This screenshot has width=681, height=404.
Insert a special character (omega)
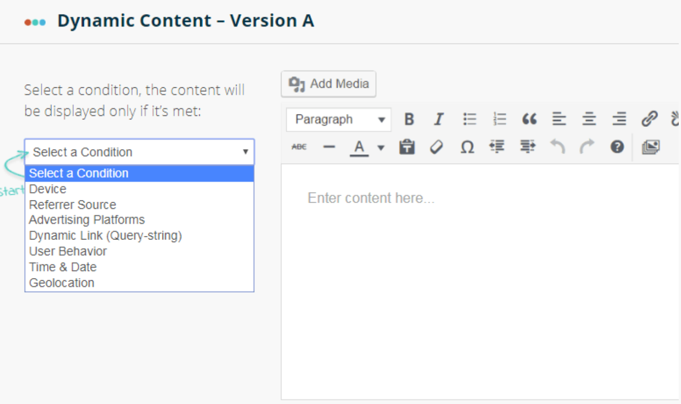click(x=467, y=147)
